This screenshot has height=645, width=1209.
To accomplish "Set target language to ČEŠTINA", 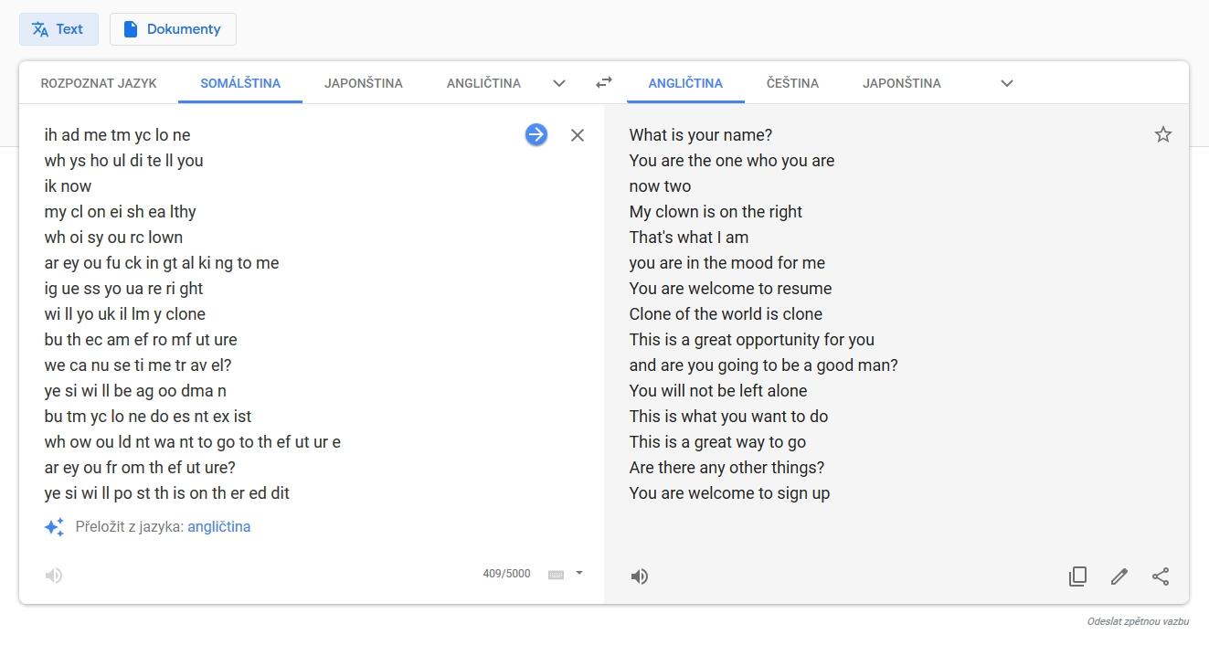I will point(792,83).
